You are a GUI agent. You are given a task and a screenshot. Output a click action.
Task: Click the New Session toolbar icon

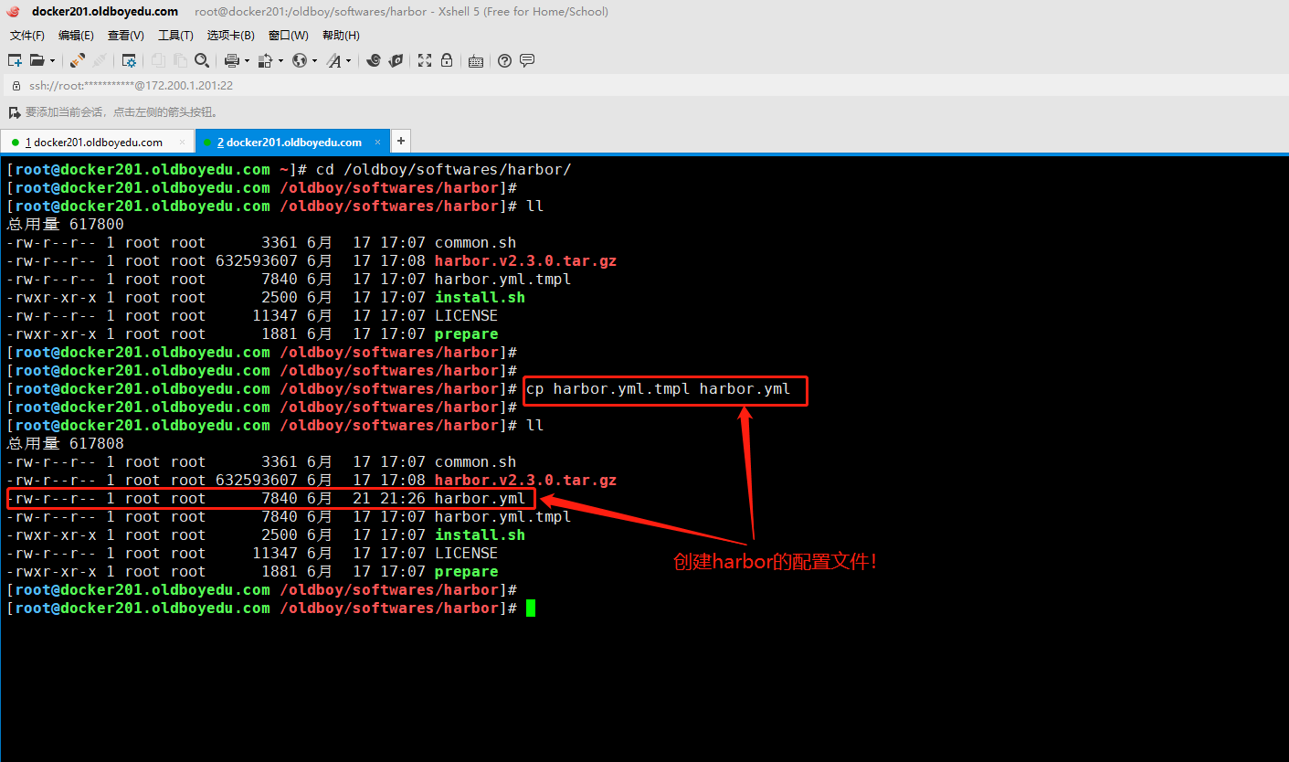[x=15, y=60]
